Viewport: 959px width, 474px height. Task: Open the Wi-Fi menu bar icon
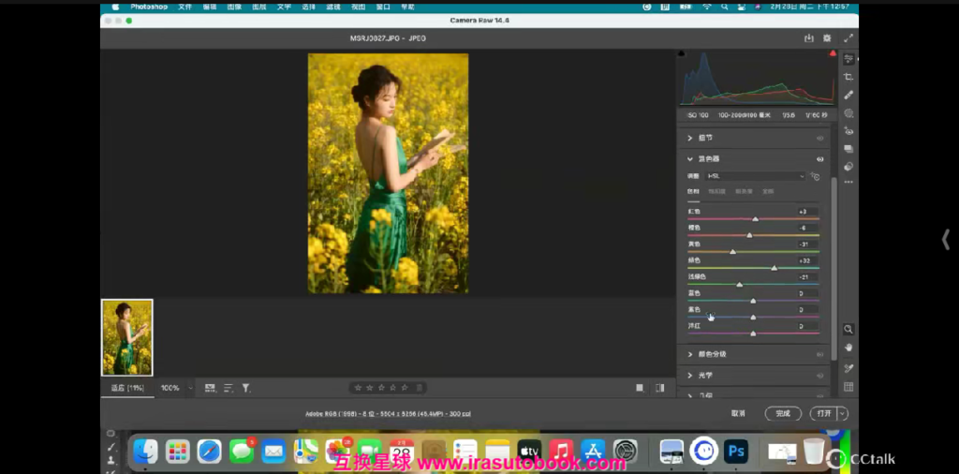706,7
